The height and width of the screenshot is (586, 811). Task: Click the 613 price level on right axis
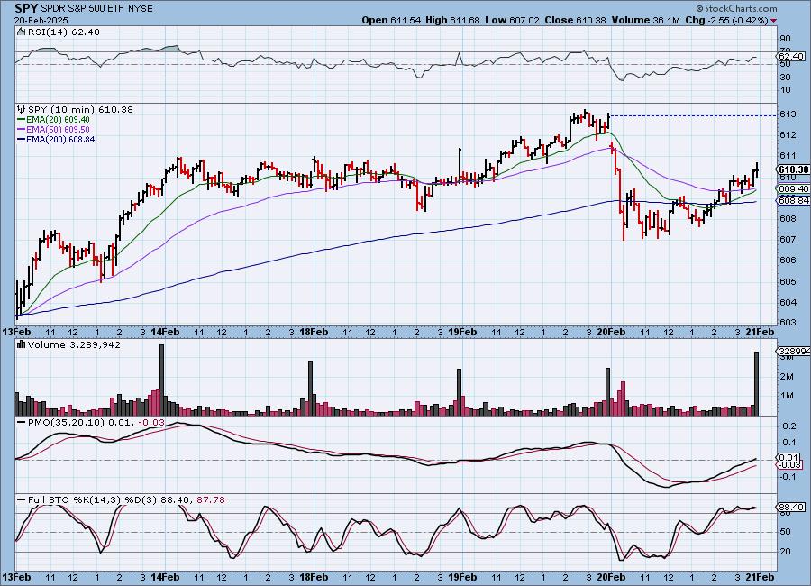(x=786, y=114)
